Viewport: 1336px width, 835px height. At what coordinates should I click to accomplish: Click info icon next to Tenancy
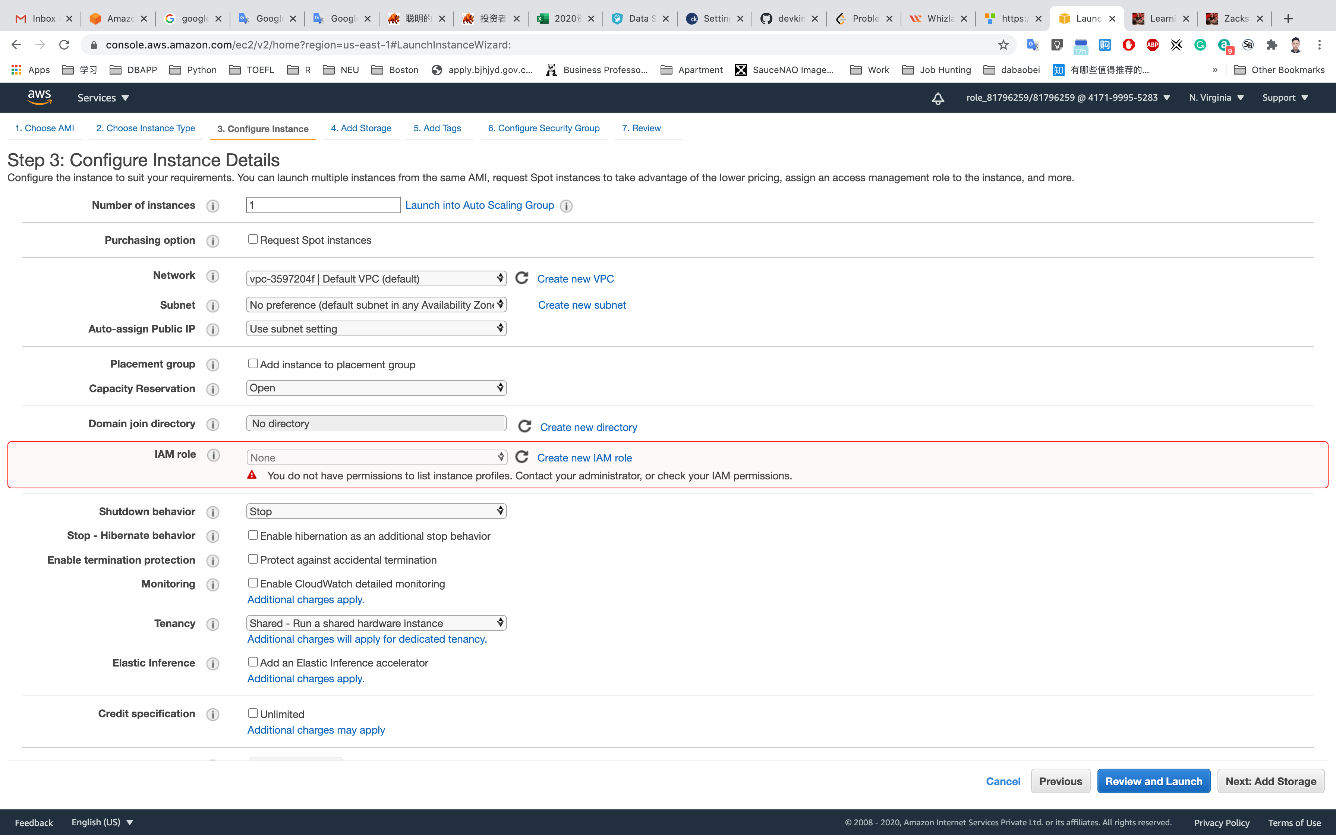tap(212, 624)
